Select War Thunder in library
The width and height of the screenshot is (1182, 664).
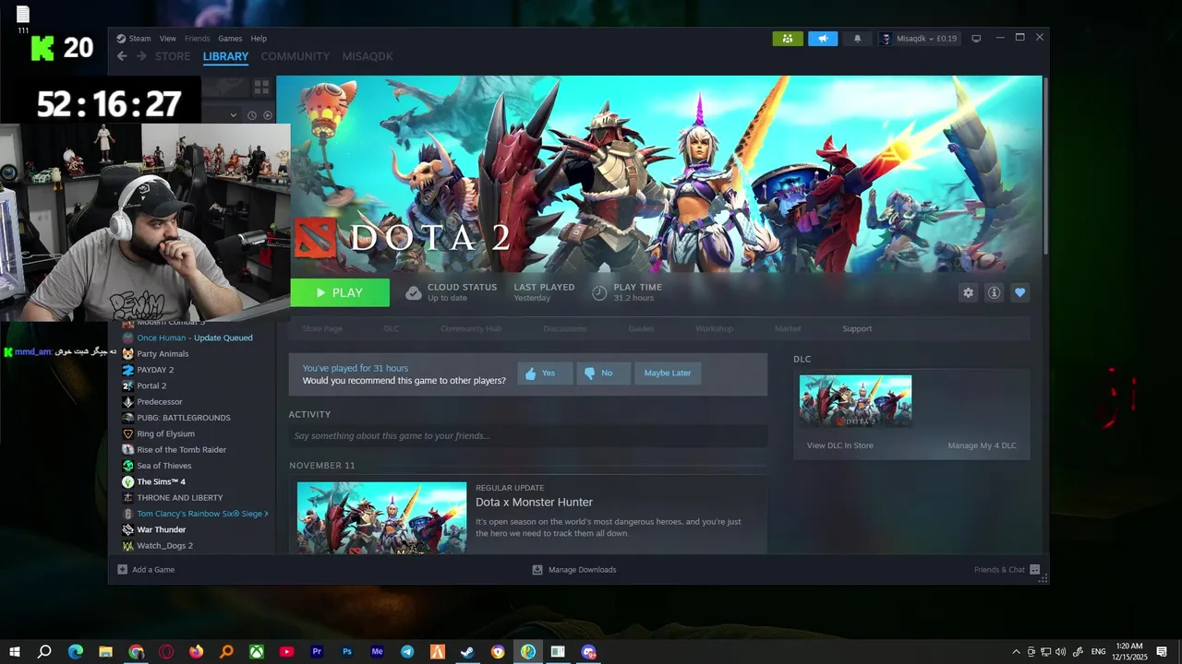[162, 529]
